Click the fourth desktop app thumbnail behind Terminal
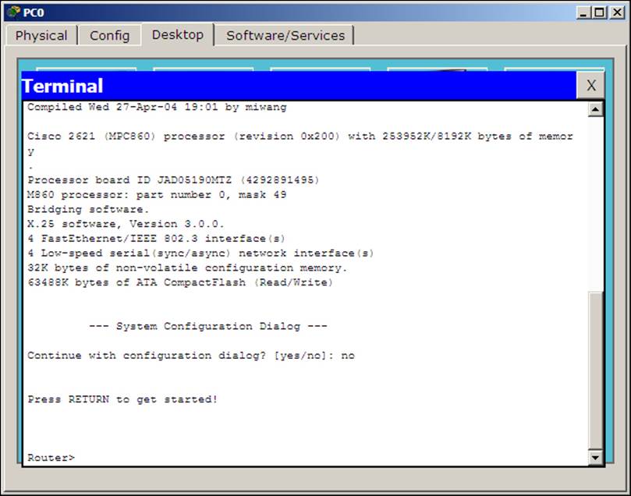Image resolution: width=631 pixels, height=496 pixels. [437, 69]
